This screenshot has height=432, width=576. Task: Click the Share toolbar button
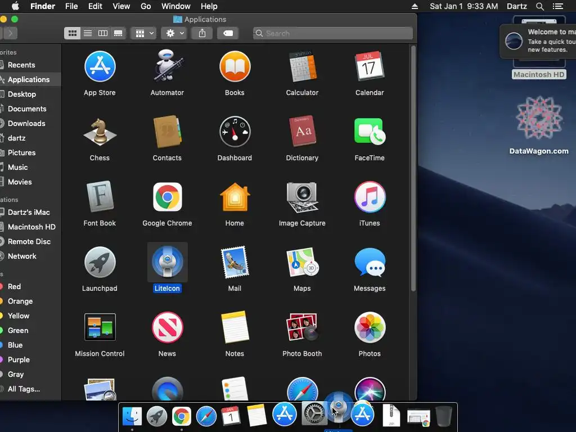tap(202, 33)
